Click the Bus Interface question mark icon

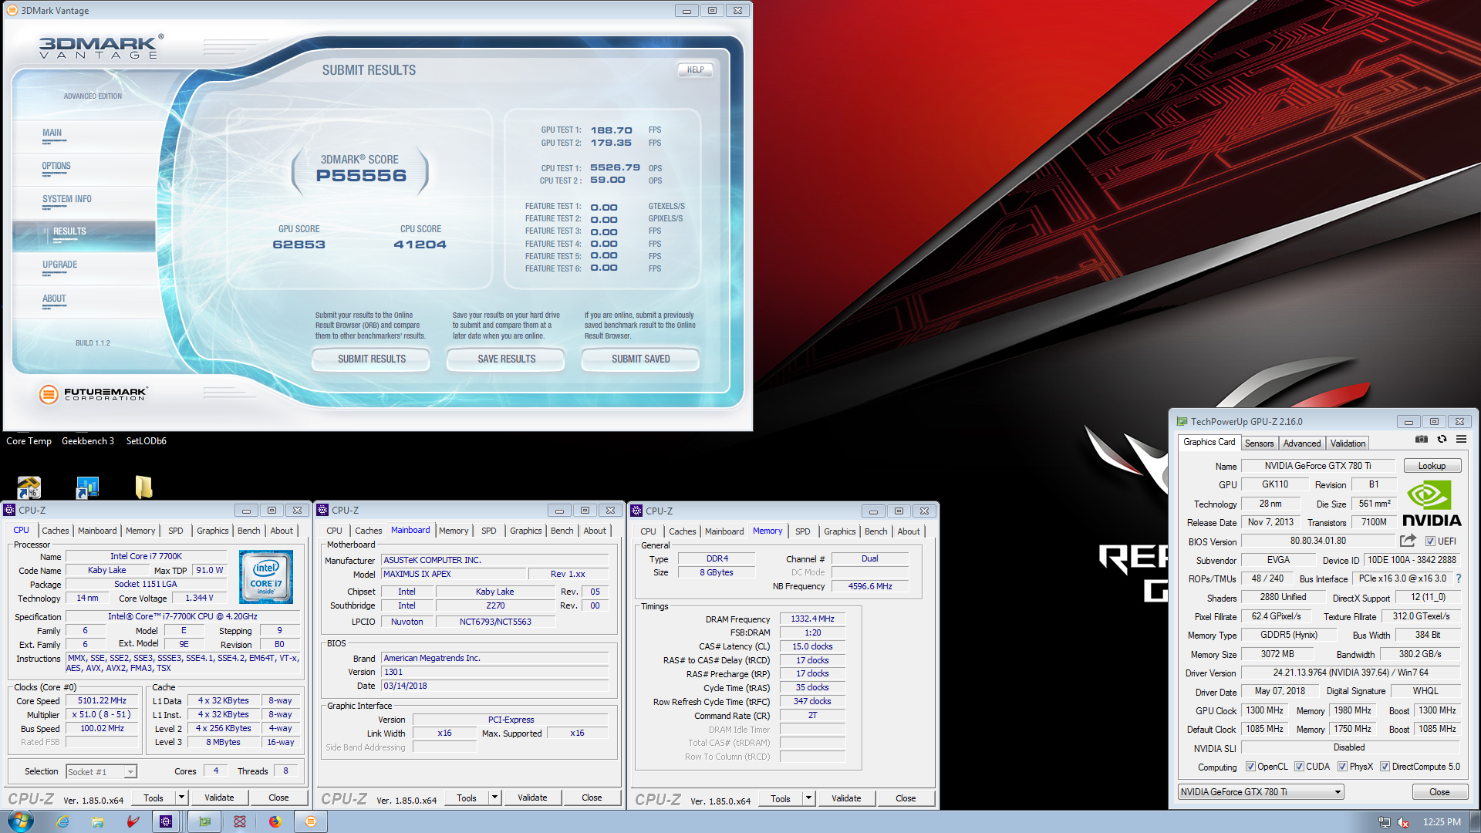coord(1458,578)
